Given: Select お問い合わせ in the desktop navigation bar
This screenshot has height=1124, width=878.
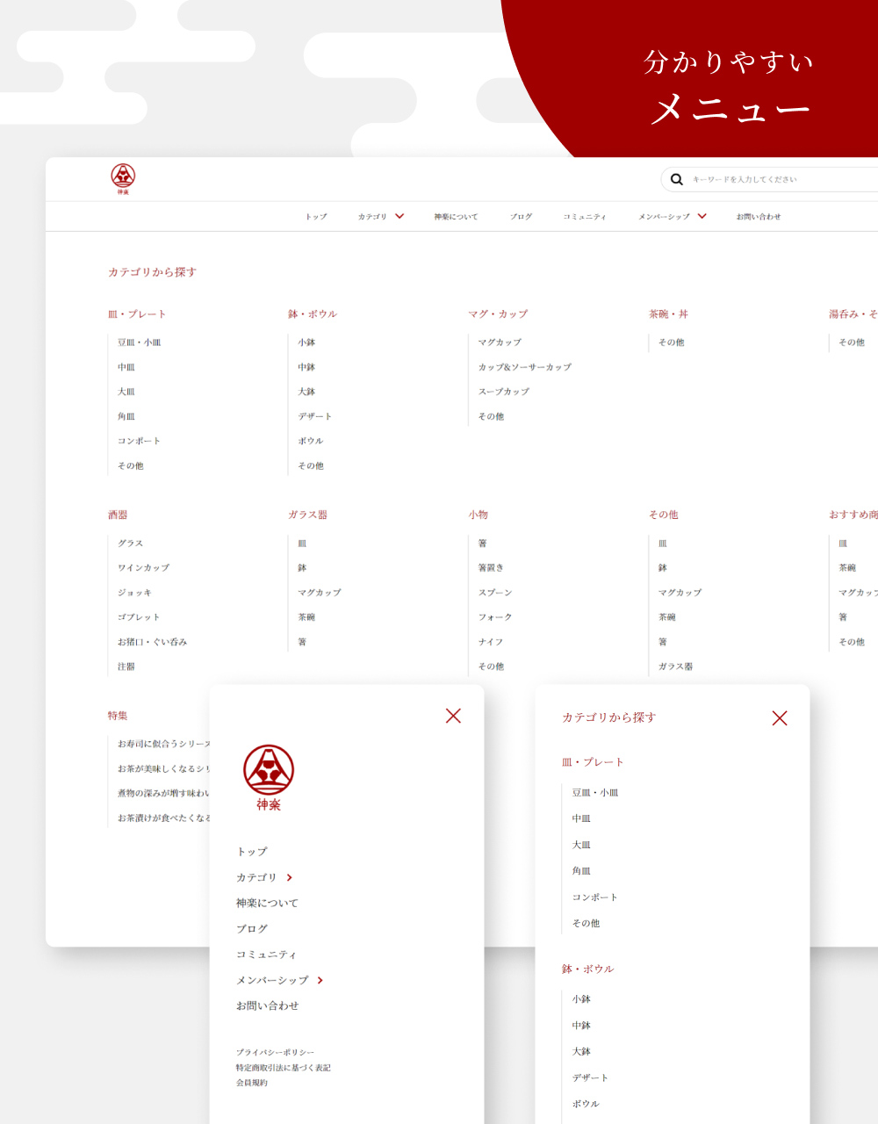Looking at the screenshot, I should [759, 217].
